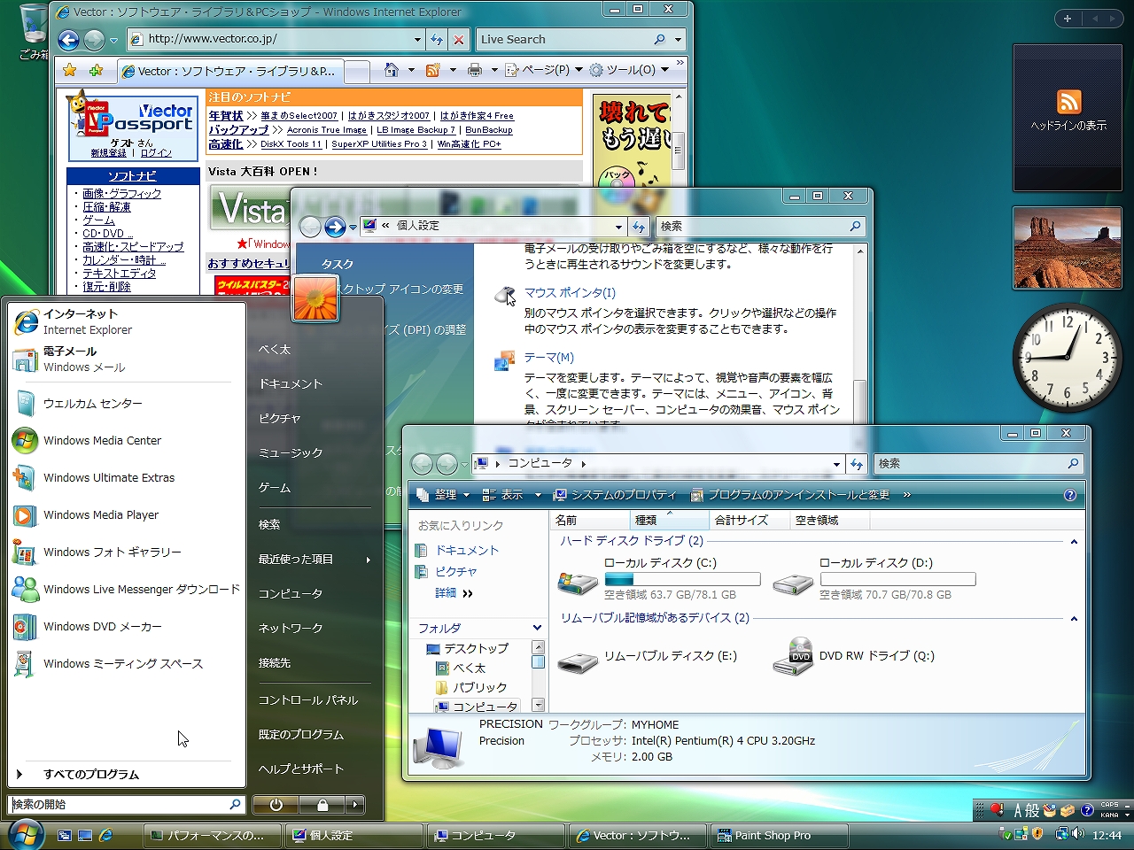This screenshot has width=1134, height=850.
Task: Stop loading with the red X button
Action: tap(458, 39)
